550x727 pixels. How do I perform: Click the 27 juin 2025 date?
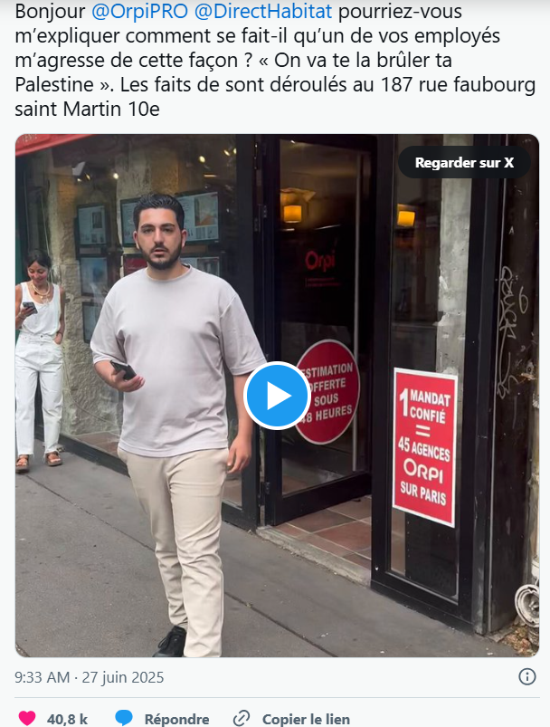point(123,677)
